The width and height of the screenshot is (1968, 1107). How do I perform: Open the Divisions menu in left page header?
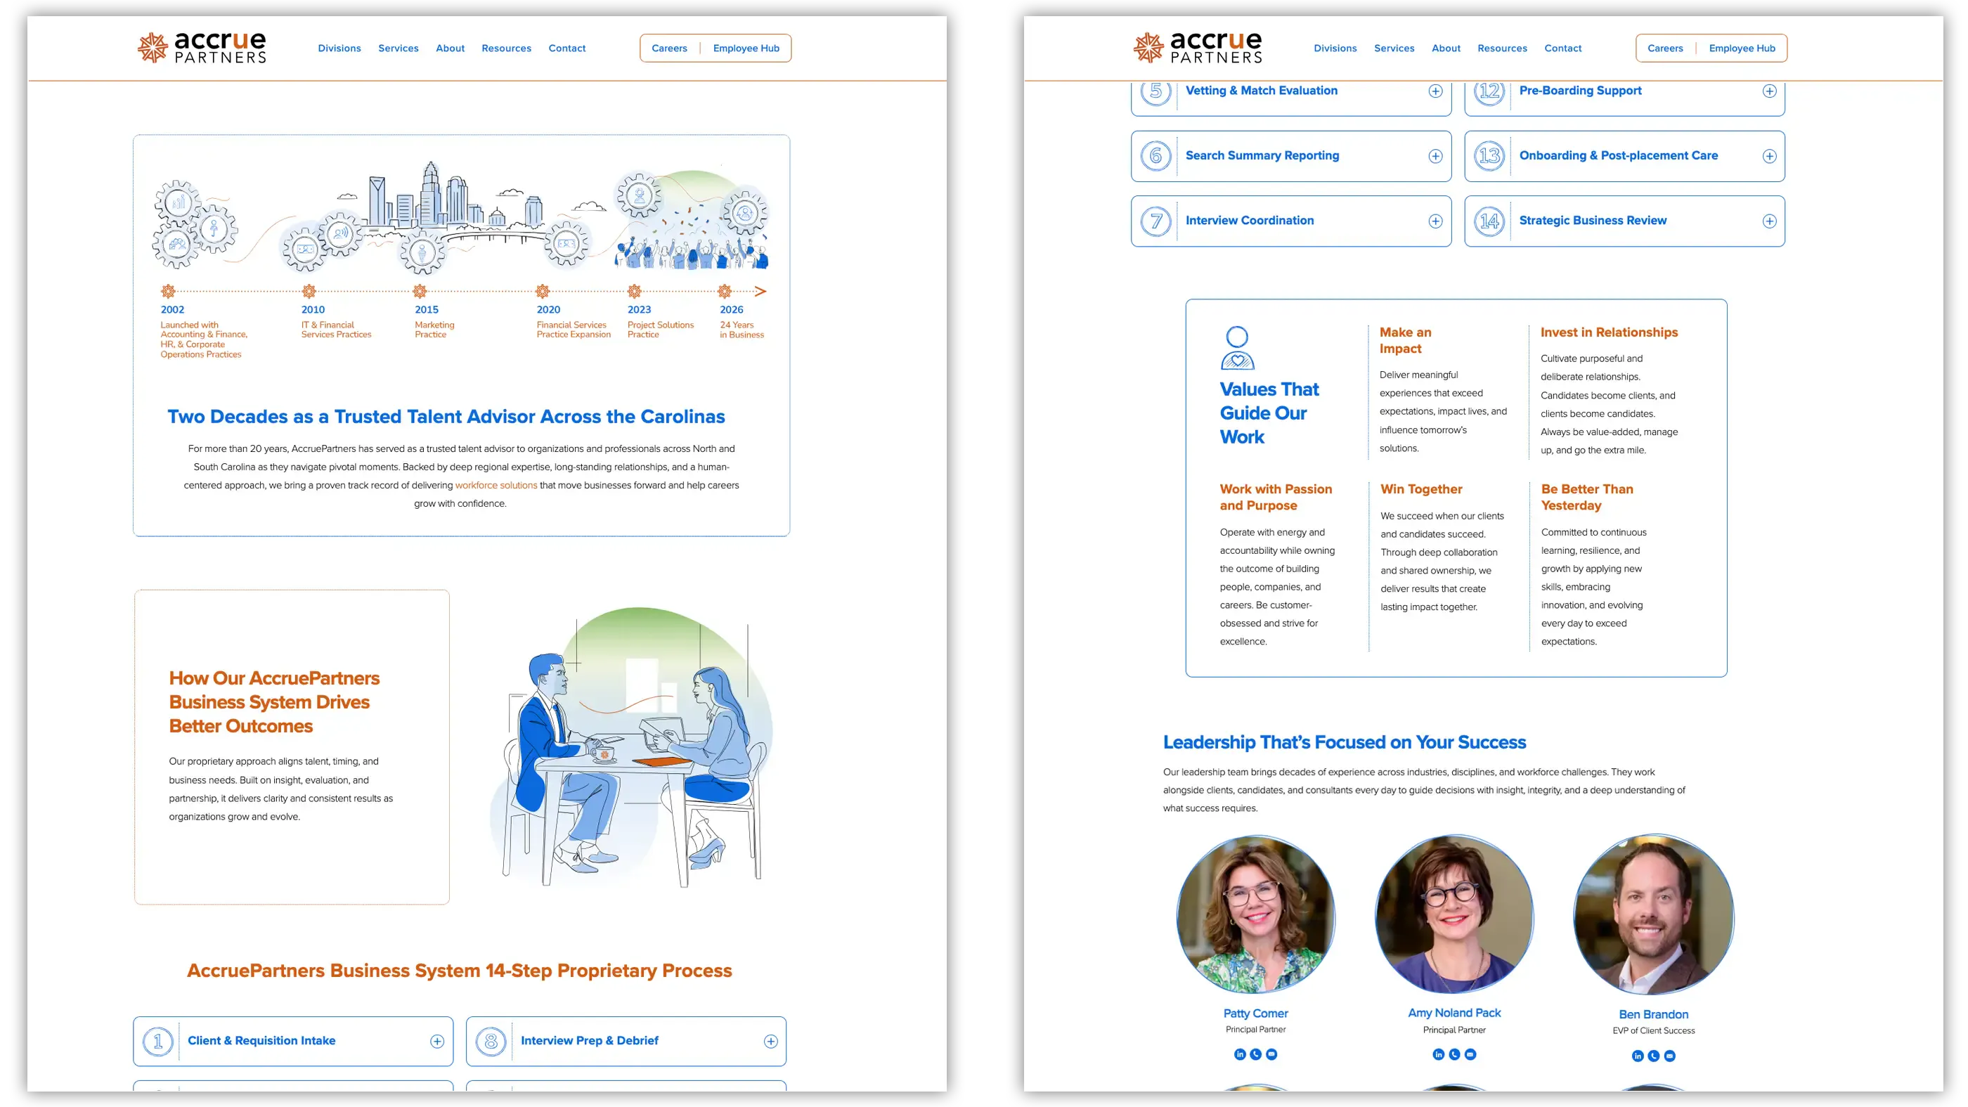(x=339, y=48)
